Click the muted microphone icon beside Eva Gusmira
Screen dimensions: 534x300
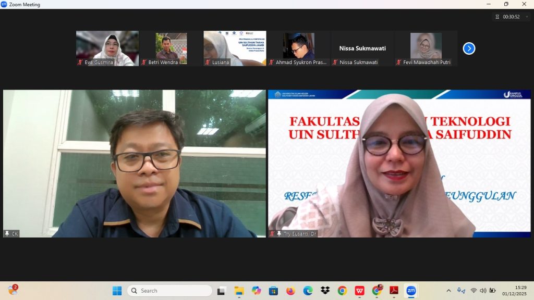pyautogui.click(x=80, y=62)
